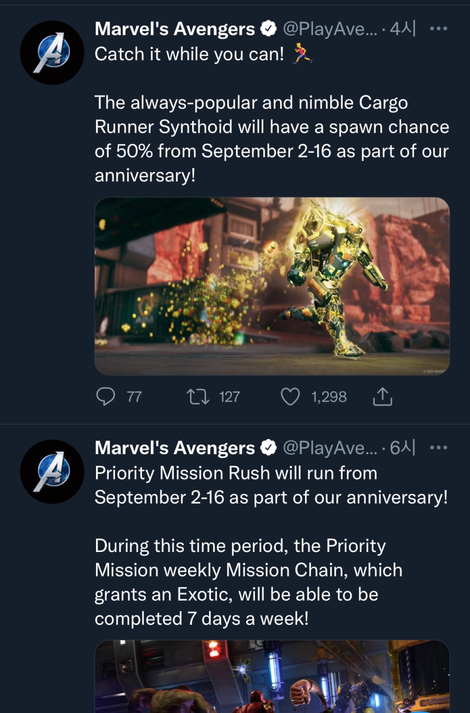Tap the @PlayAve handle on second tweet
This screenshot has width=470, height=713.
[330, 448]
